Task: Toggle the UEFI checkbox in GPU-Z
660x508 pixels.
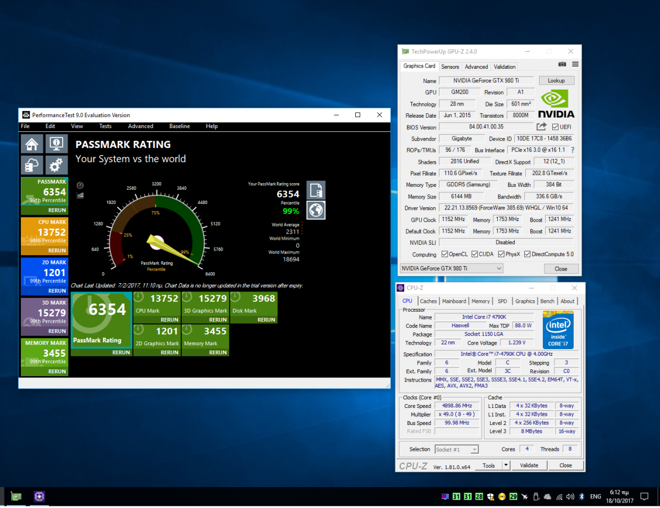Action: pyautogui.click(x=555, y=127)
